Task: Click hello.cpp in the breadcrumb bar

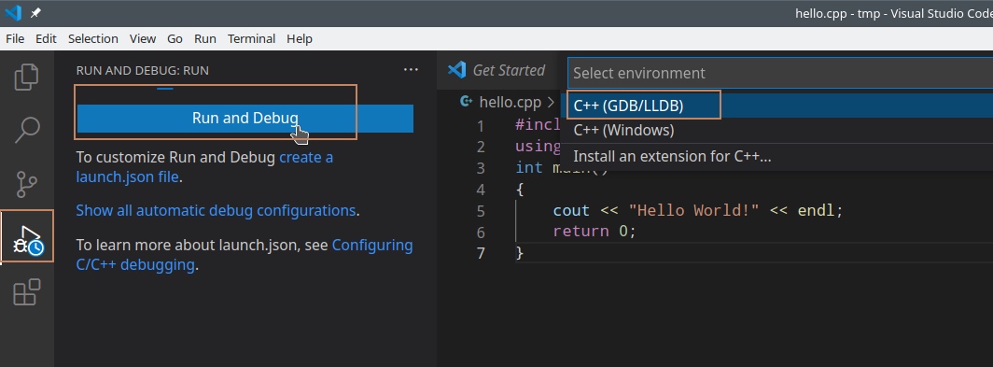Action: click(510, 102)
